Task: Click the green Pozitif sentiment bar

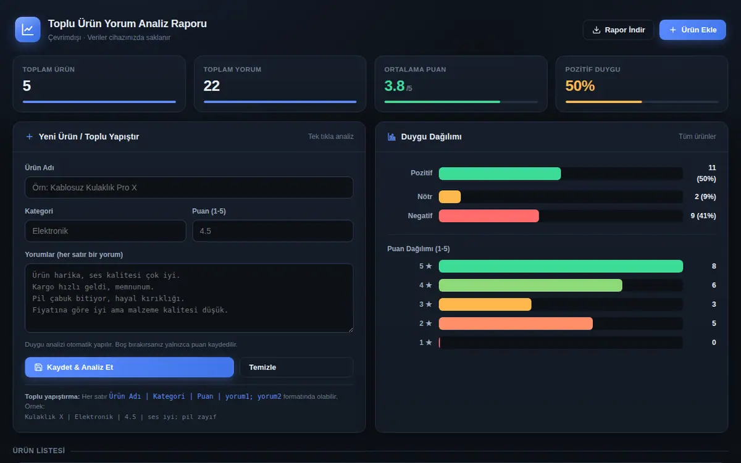Action: [500, 173]
